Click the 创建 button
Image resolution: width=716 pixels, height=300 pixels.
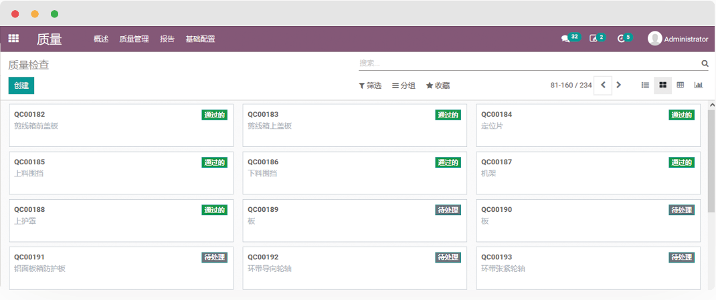[x=21, y=86]
